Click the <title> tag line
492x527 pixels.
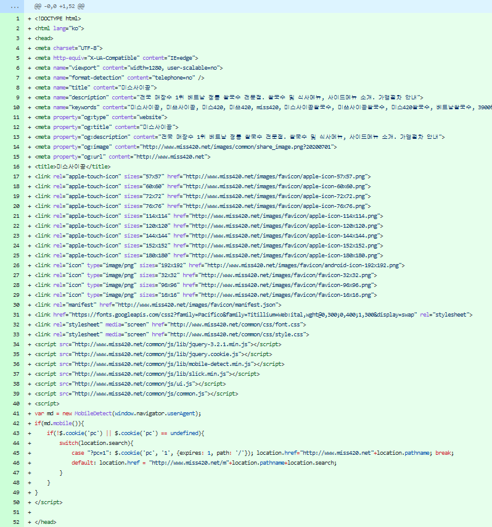click(x=73, y=167)
